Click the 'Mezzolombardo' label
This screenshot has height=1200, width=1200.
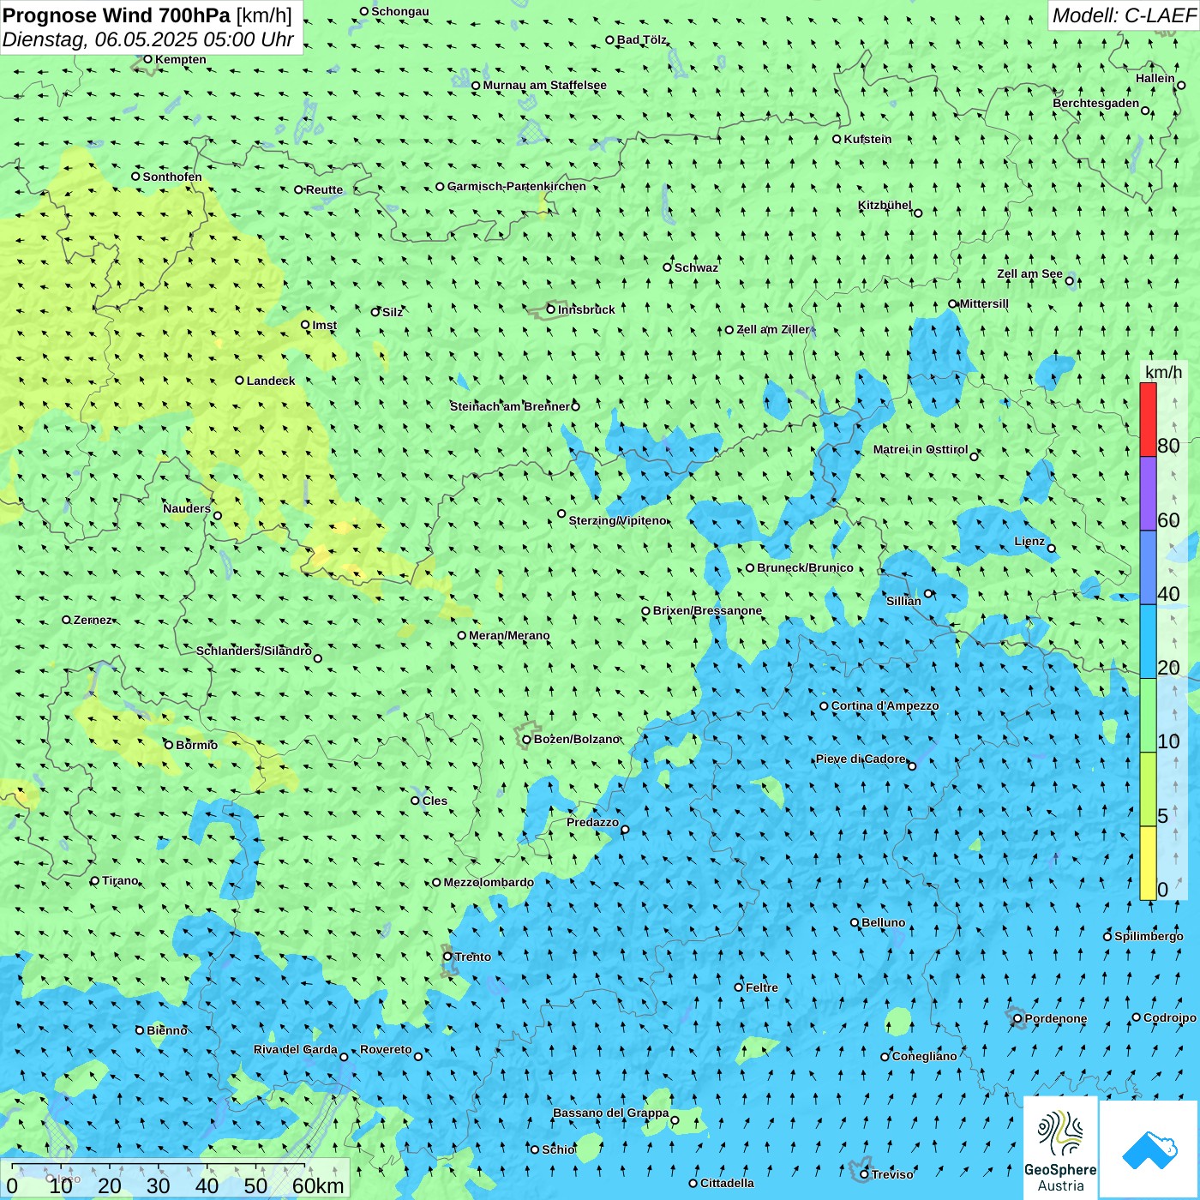(489, 882)
